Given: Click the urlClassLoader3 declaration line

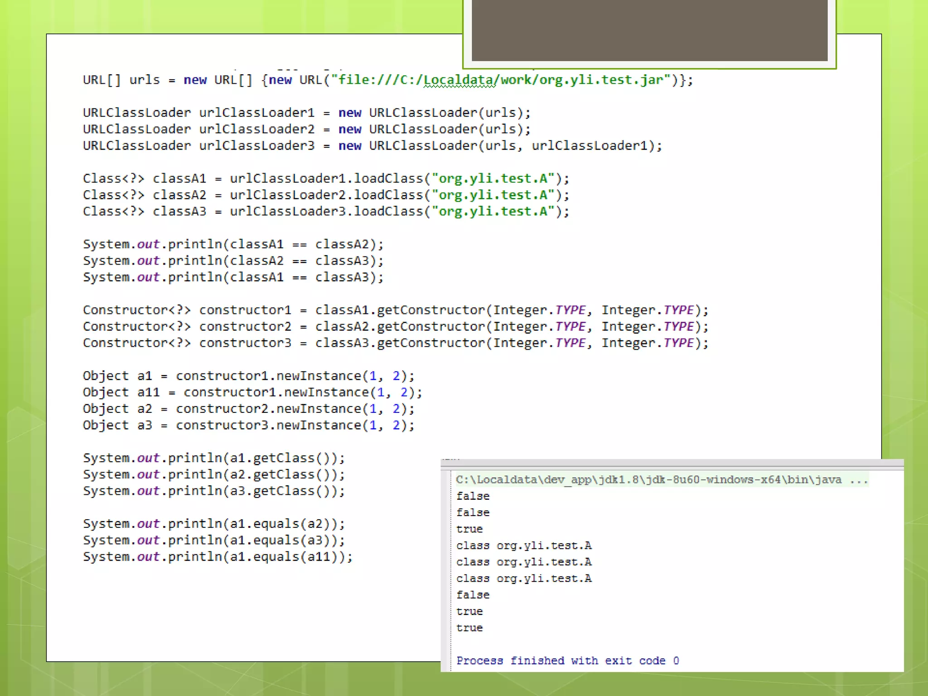Looking at the screenshot, I should (x=372, y=146).
